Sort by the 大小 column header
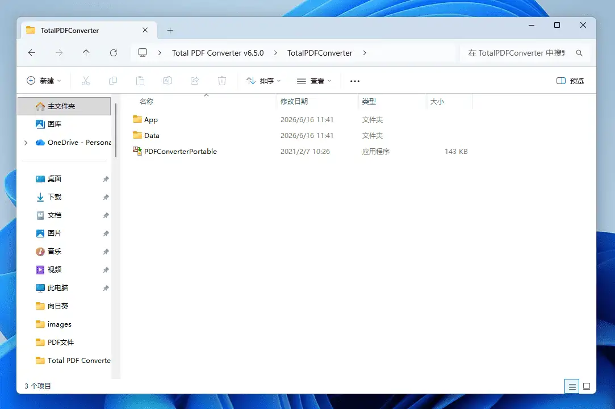 [x=437, y=101]
